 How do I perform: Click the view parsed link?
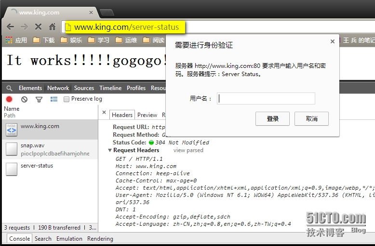[188, 150]
